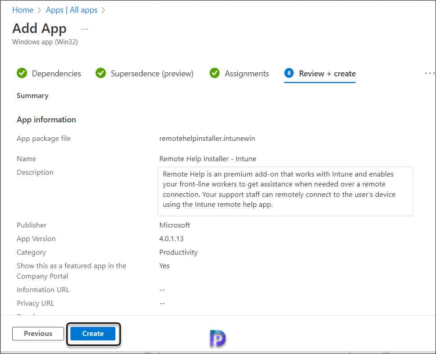The height and width of the screenshot is (354, 436).
Task: Click the chevron after the Home breadcrumb
Action: point(38,10)
